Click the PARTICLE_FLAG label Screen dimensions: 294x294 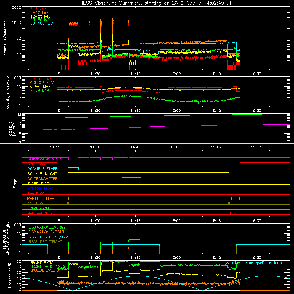41,198
